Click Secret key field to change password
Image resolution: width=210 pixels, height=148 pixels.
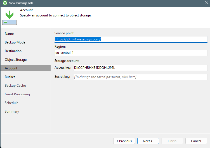click(140, 77)
